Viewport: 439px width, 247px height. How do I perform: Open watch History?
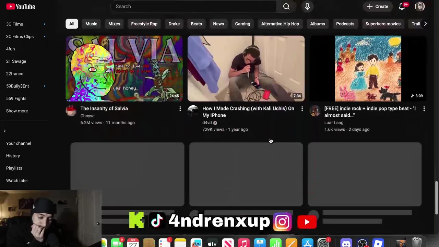13,156
